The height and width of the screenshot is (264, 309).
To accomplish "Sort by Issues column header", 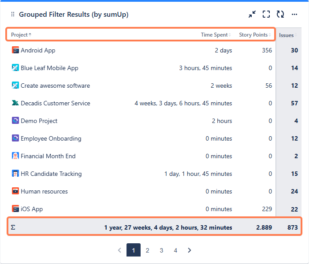I will point(287,35).
